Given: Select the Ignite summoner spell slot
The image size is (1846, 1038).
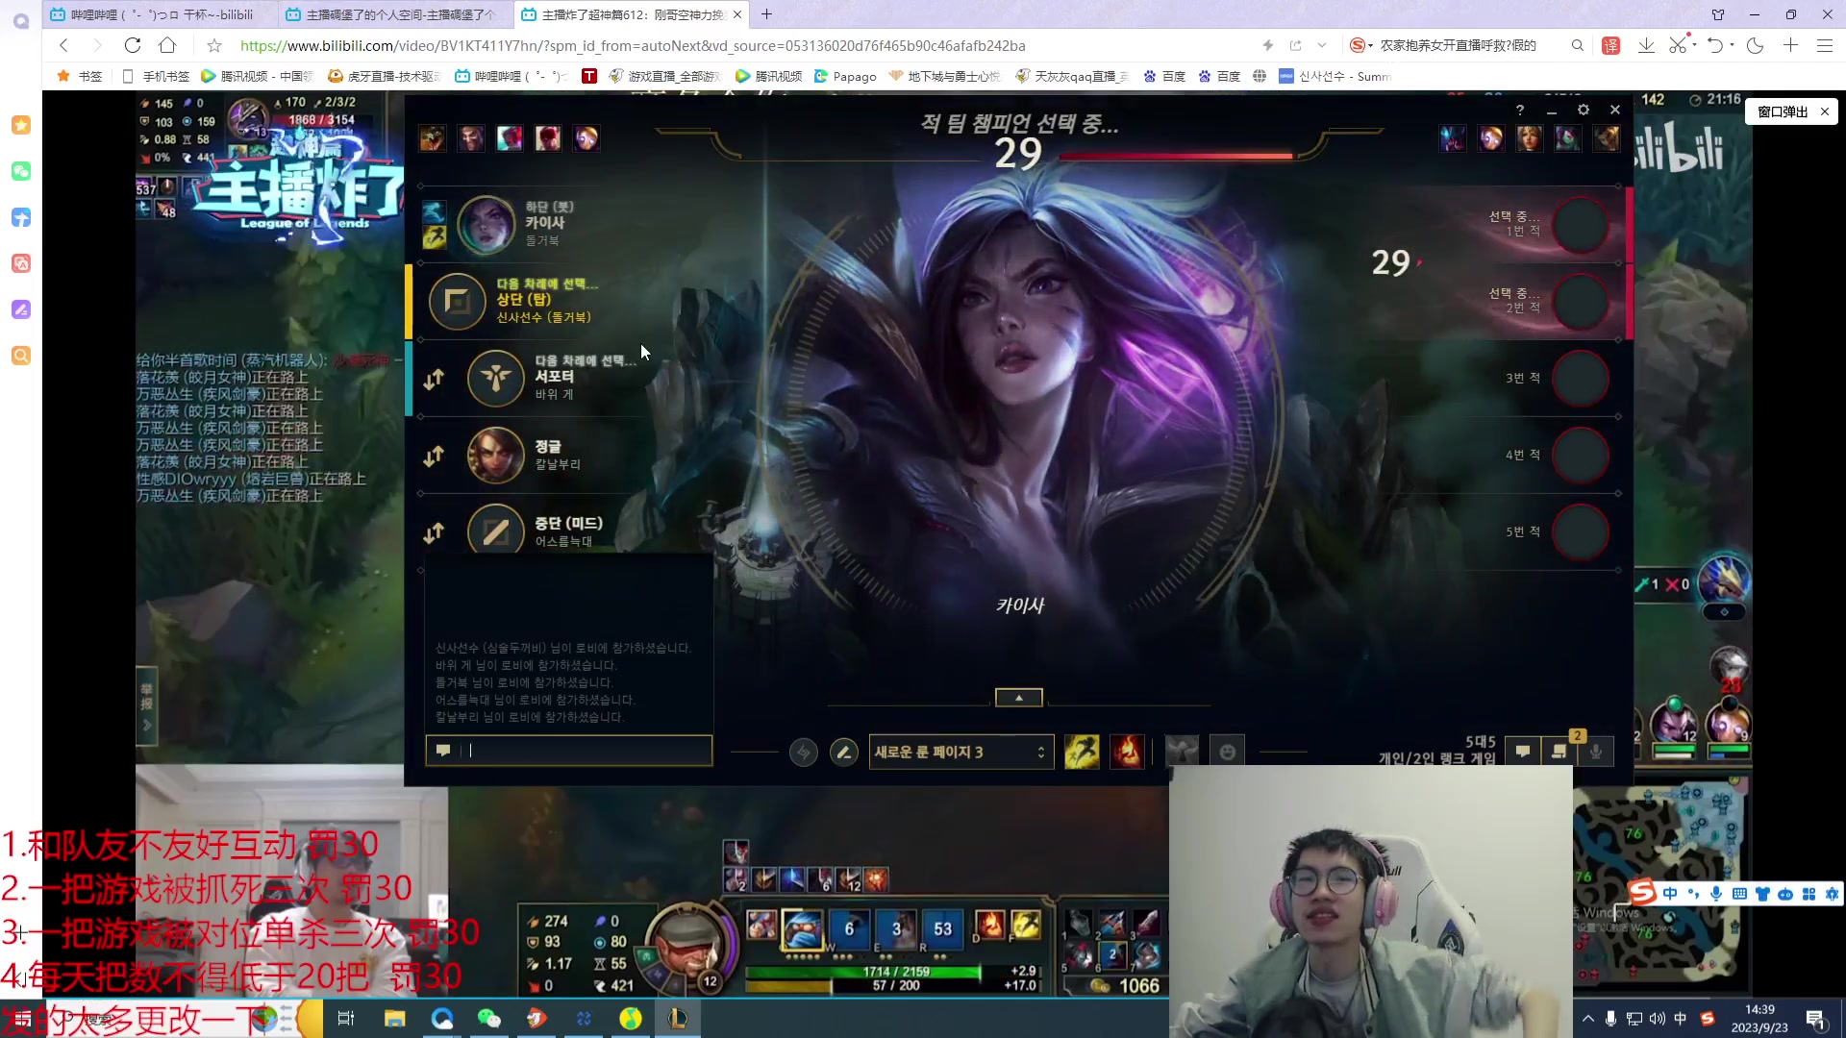Looking at the screenshot, I should click(x=1127, y=752).
